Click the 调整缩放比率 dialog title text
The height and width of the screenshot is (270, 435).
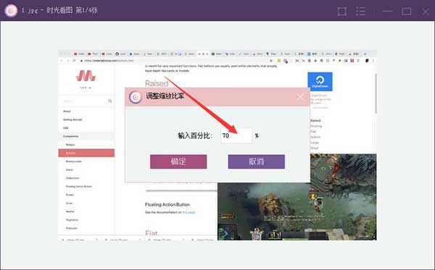pos(165,96)
